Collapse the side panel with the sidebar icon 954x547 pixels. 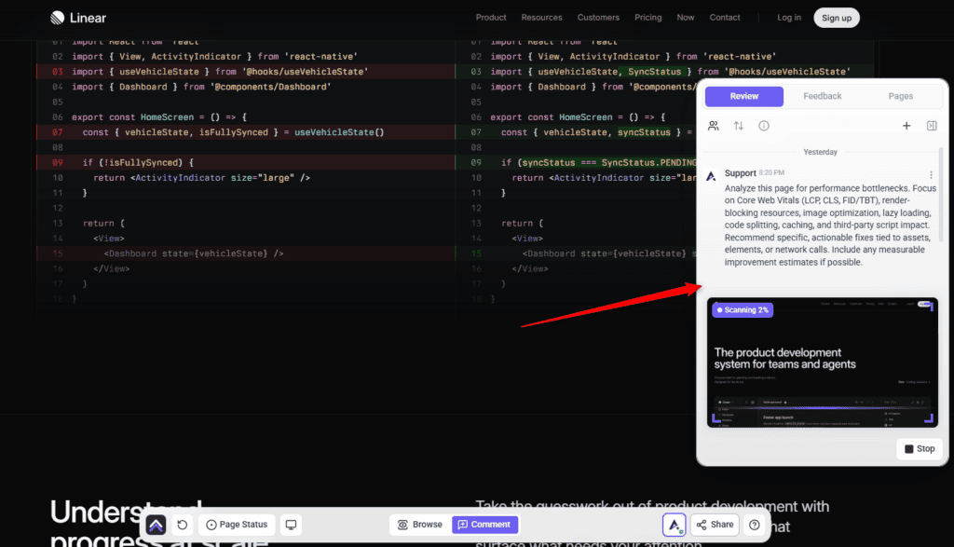932,126
